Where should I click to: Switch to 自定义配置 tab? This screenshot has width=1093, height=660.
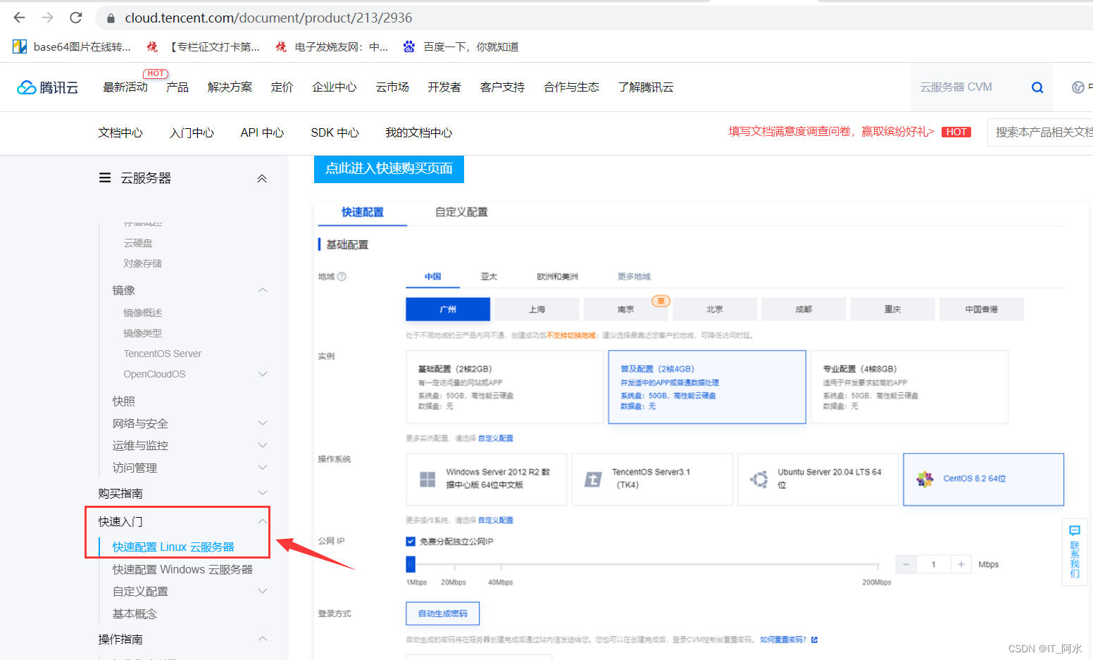pyautogui.click(x=461, y=212)
